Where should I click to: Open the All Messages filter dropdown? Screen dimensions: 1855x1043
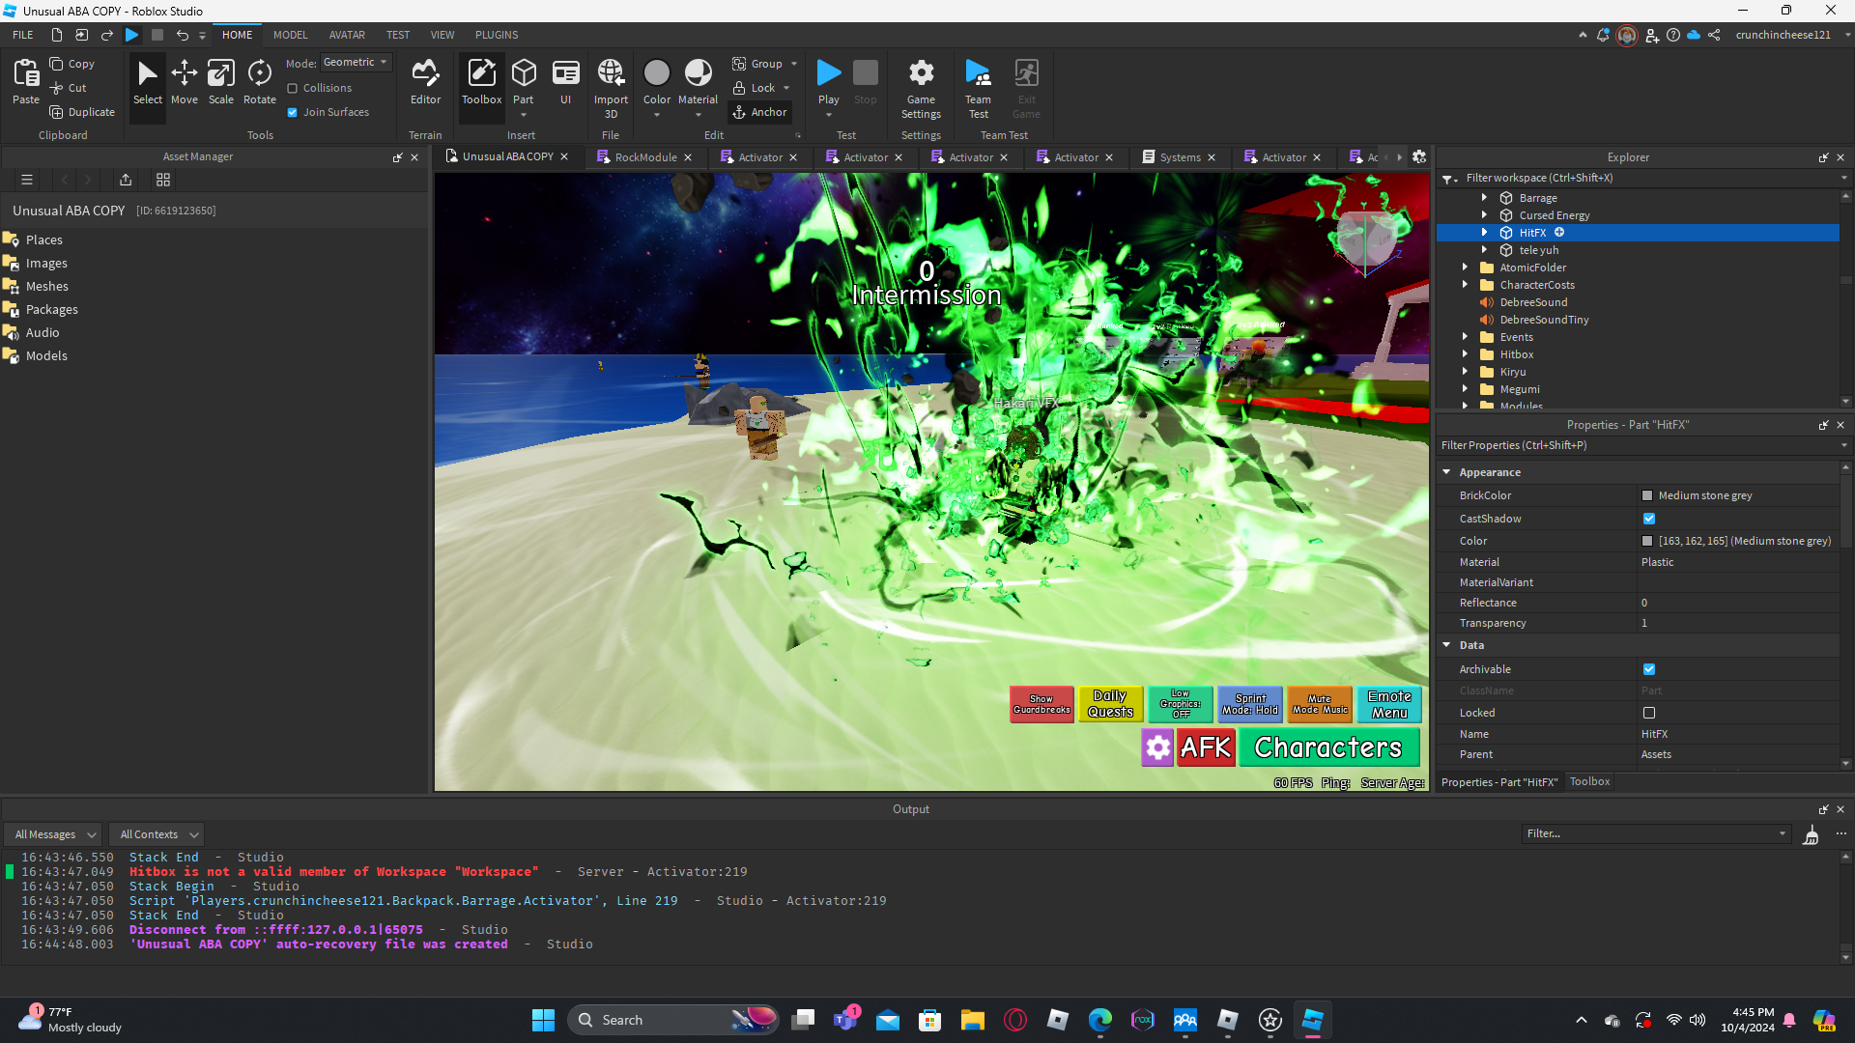pyautogui.click(x=54, y=834)
